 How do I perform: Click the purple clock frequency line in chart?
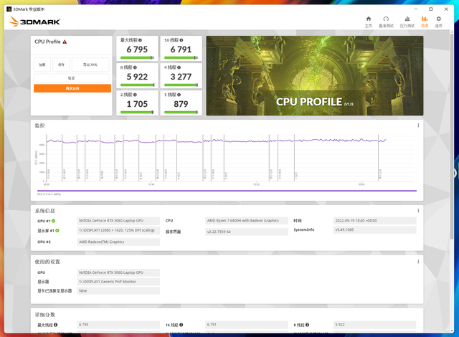click(x=216, y=141)
